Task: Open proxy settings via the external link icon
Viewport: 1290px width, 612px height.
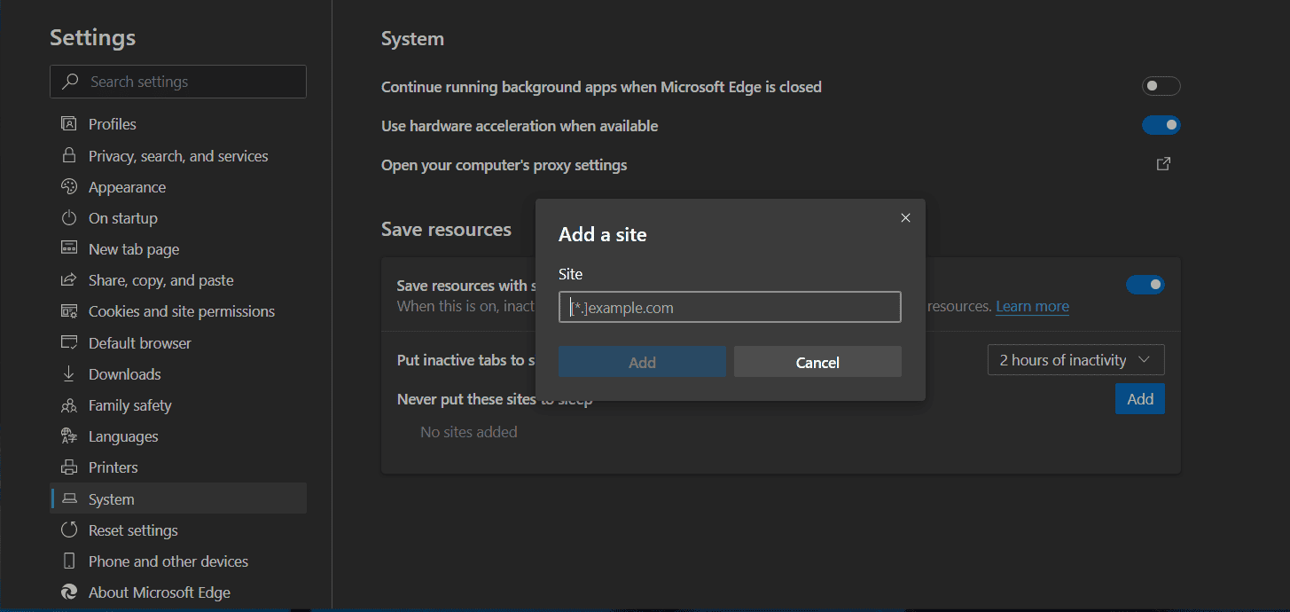Action: pyautogui.click(x=1163, y=164)
